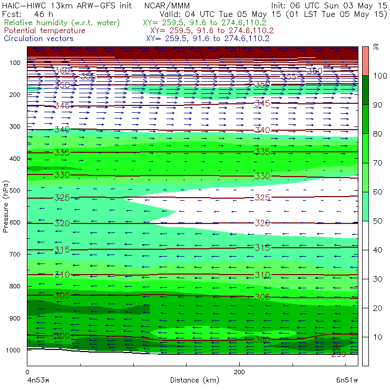Click the '4n53w' start coordinate label

(38, 381)
